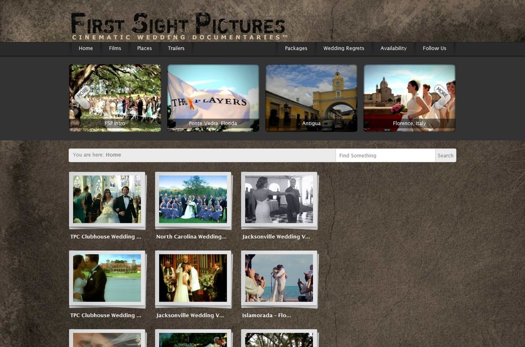Open the Florence, Italy thumbnail
525x347 pixels.
[x=409, y=97]
